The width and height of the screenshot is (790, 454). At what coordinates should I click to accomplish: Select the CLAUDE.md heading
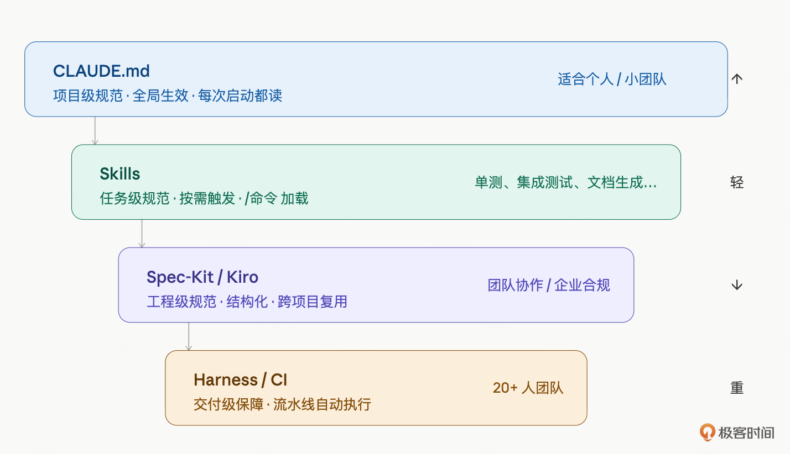[101, 71]
